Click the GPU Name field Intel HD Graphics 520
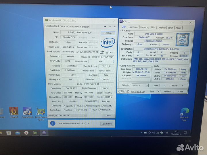This screenshot has height=155, width=207. (x=80, y=32)
